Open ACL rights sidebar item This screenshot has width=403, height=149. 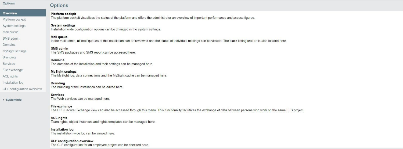23,76
